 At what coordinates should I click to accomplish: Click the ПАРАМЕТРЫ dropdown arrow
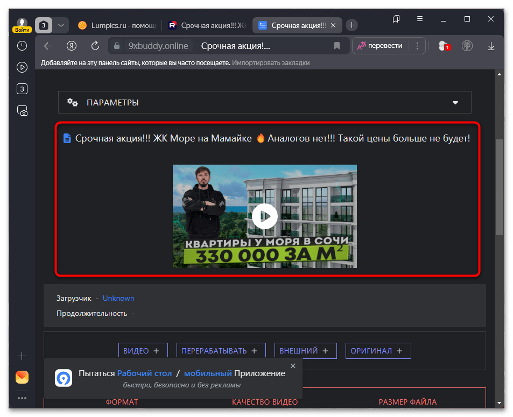(455, 103)
